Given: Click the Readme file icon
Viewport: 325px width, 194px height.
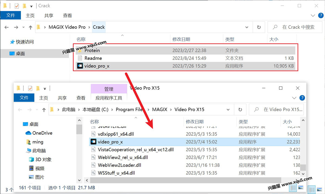Looking at the screenshot, I should coord(80,58).
